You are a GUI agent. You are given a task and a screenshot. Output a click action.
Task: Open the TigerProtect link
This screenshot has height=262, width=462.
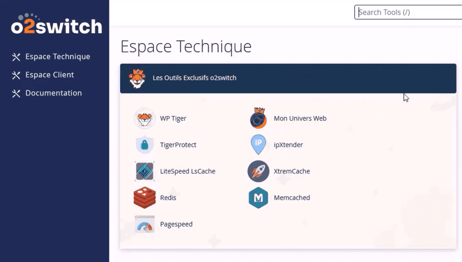[178, 145]
